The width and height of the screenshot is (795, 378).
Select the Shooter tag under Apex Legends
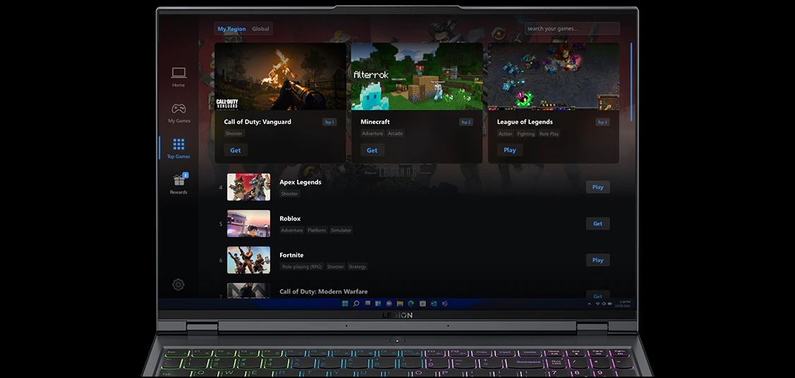click(289, 193)
